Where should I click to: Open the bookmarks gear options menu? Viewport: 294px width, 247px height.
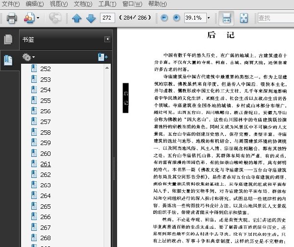click(x=28, y=57)
